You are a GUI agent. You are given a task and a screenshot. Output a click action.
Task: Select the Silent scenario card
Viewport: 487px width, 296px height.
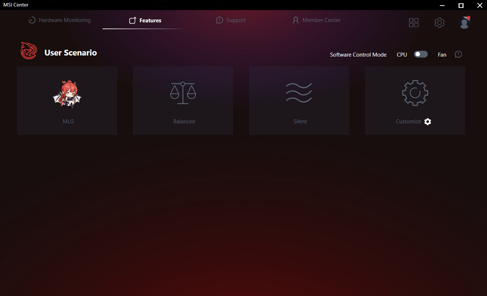pos(299,101)
